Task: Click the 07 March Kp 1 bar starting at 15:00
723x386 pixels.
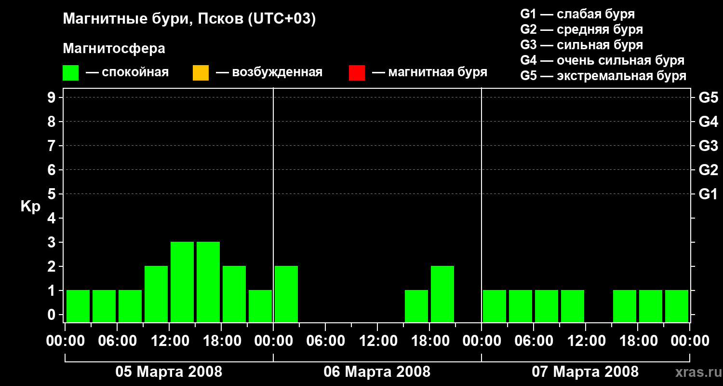Action: (625, 306)
